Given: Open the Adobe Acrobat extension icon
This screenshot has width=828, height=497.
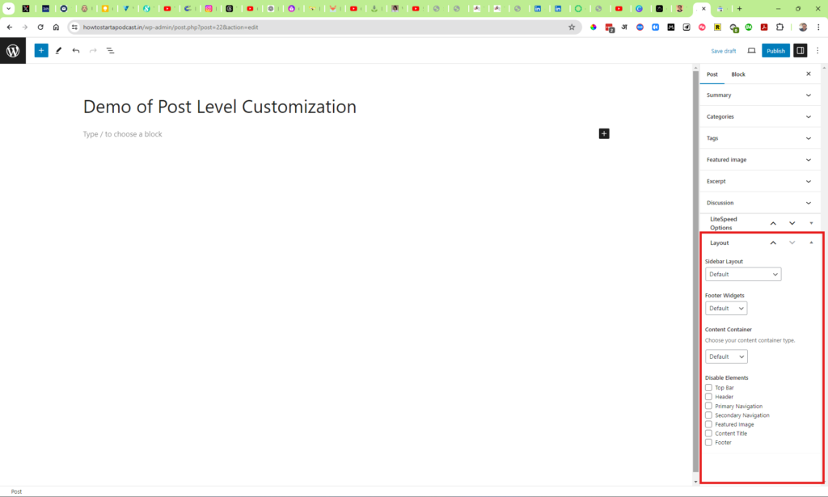Looking at the screenshot, I should 764,27.
